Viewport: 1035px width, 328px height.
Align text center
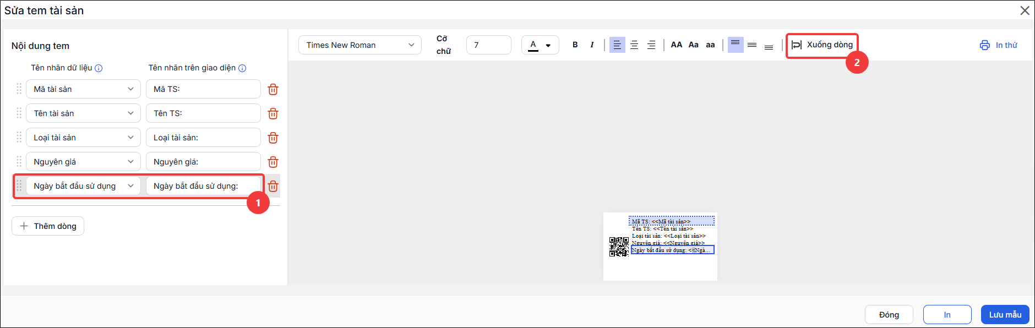tap(634, 45)
